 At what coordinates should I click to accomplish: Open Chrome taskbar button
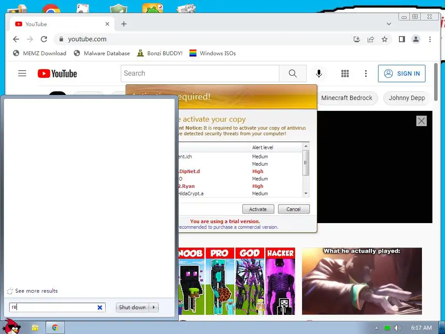coord(55,328)
